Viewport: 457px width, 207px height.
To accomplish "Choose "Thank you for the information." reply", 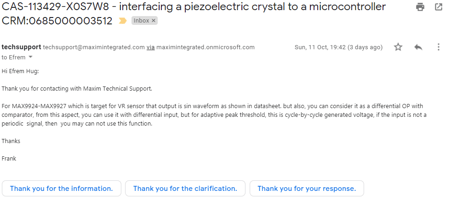I will coord(62,189).
